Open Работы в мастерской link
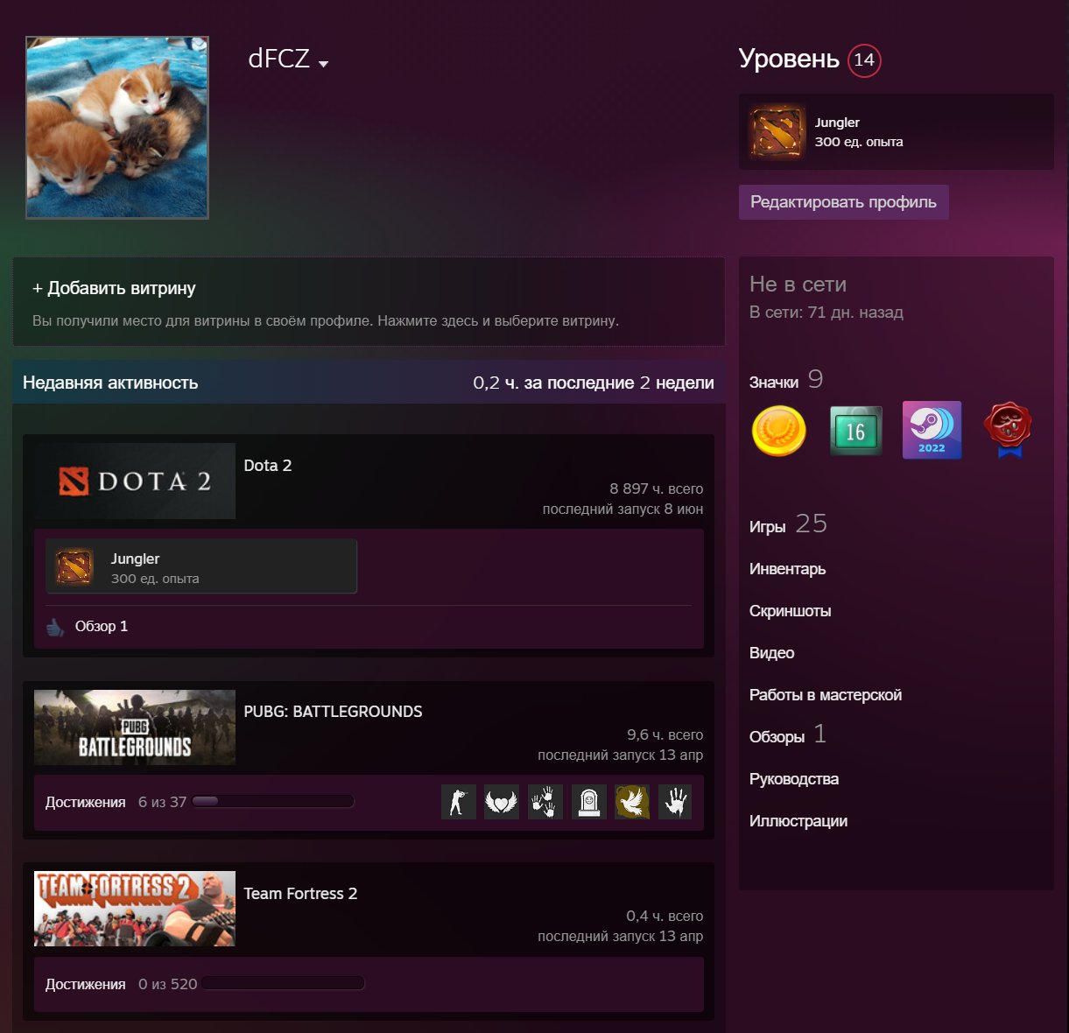1069x1033 pixels. 825,695
